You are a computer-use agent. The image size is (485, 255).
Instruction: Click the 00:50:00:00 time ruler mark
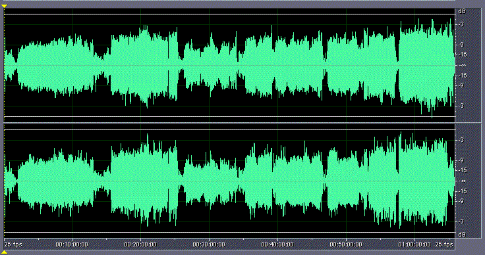point(346,244)
